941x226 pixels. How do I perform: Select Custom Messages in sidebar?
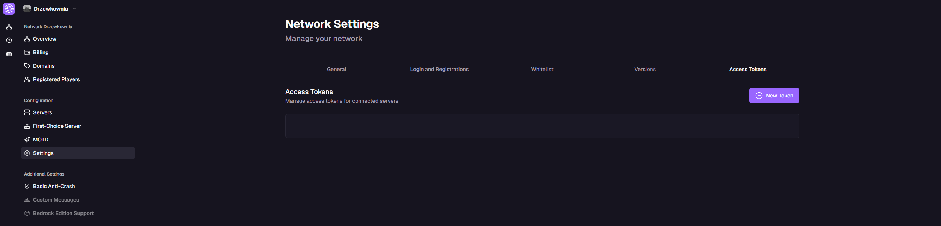56,200
